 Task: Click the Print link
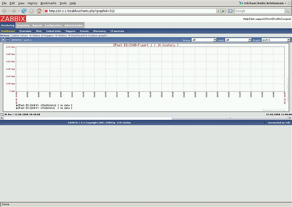click(269, 19)
